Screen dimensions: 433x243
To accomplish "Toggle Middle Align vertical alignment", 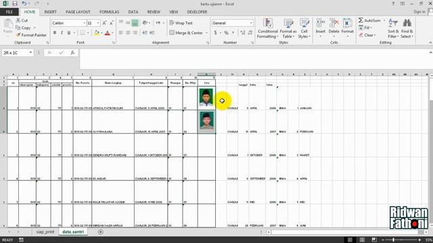I will [x=128, y=23].
